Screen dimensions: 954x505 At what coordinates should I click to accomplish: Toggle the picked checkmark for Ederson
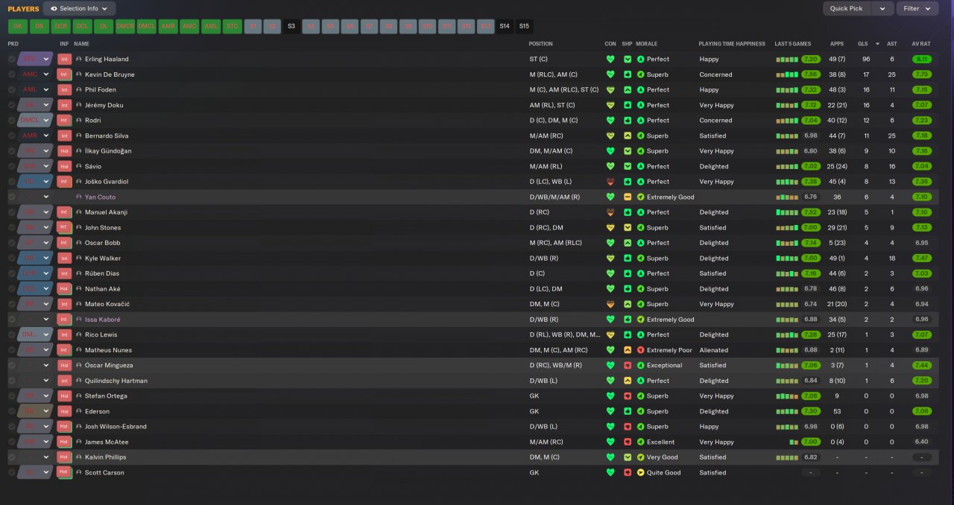coord(12,411)
